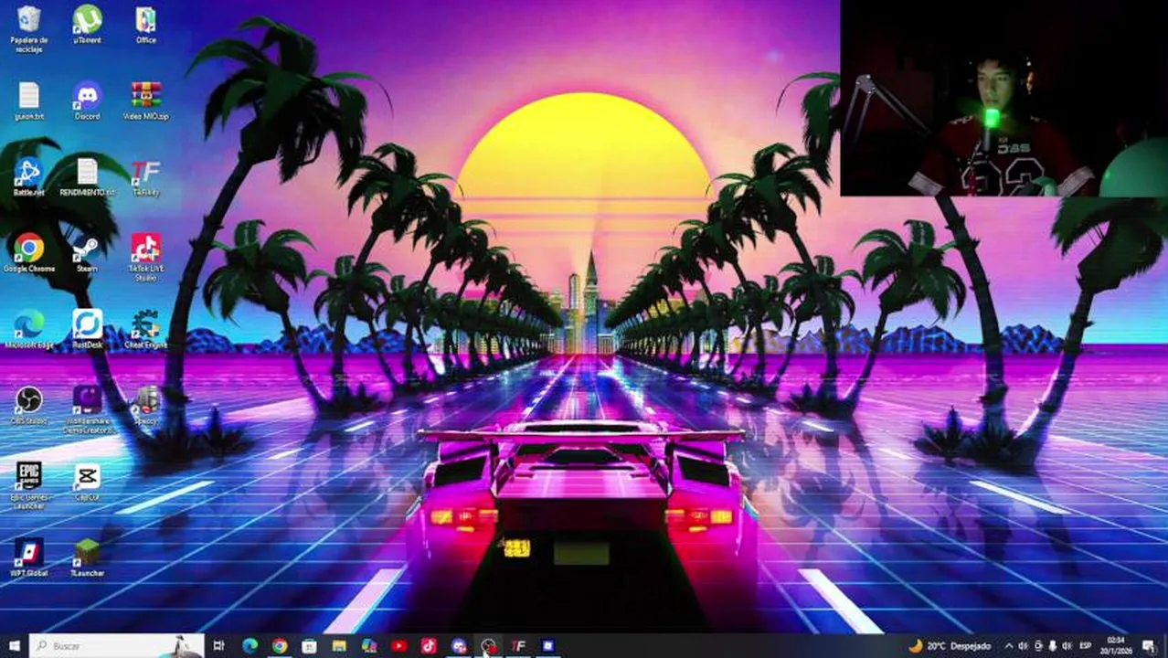
Task: Select the WPT Global desktop shortcut
Action: 29,557
